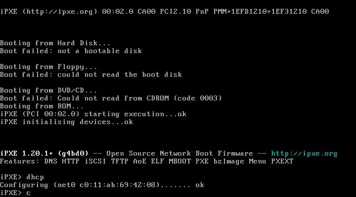Click the MAC address c0:11:ab:69:42:08

[x=120, y=185]
